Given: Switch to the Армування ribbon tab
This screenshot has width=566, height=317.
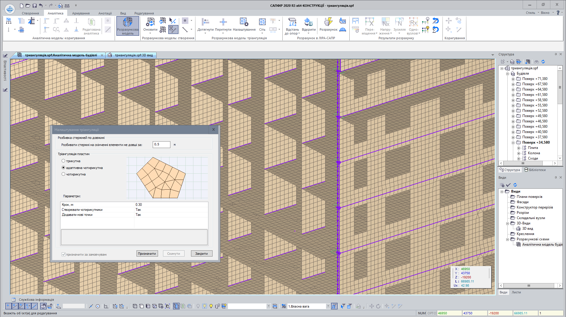Looking at the screenshot, I should [x=81, y=13].
